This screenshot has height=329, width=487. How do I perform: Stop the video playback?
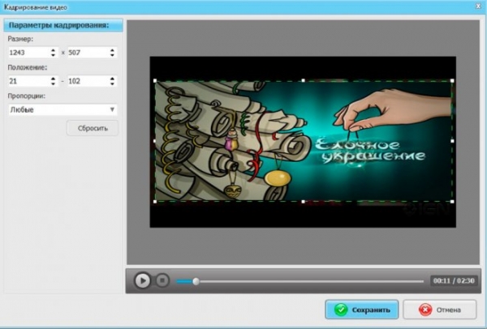162,280
